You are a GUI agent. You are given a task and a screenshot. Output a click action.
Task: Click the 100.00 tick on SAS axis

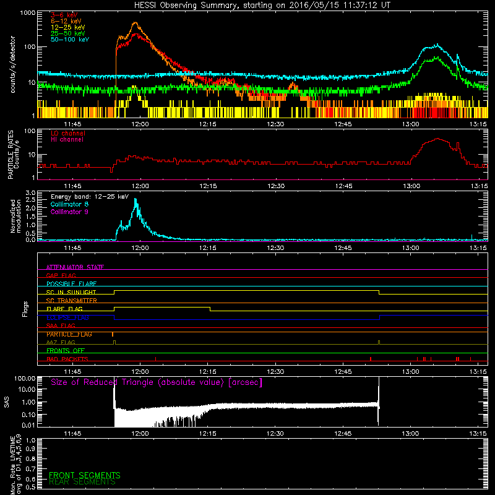25,378
